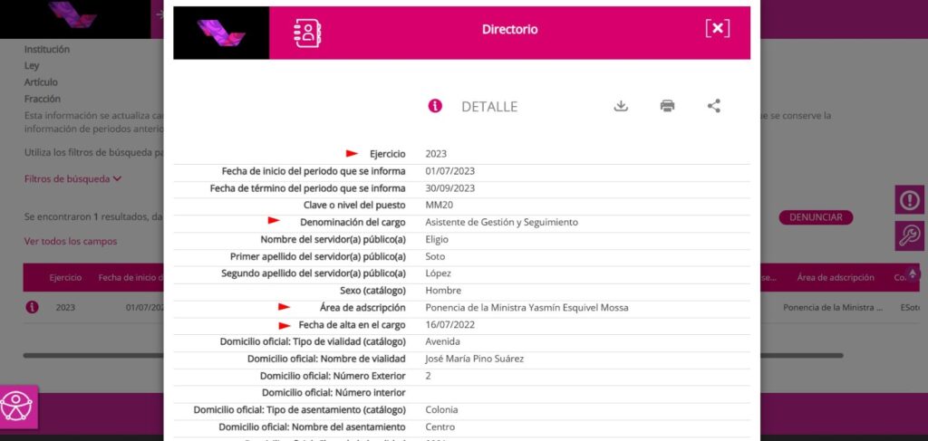Click Ver todos los campos link
Image resolution: width=928 pixels, height=441 pixels.
pyautogui.click(x=70, y=241)
